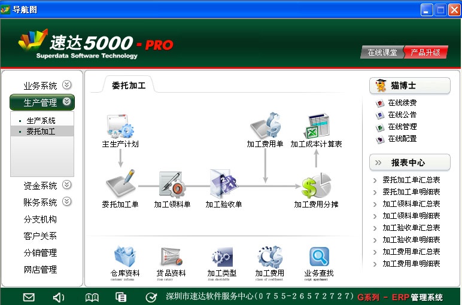The image size is (462, 305).
Task: Click the 产品升级 button
Action: click(425, 53)
